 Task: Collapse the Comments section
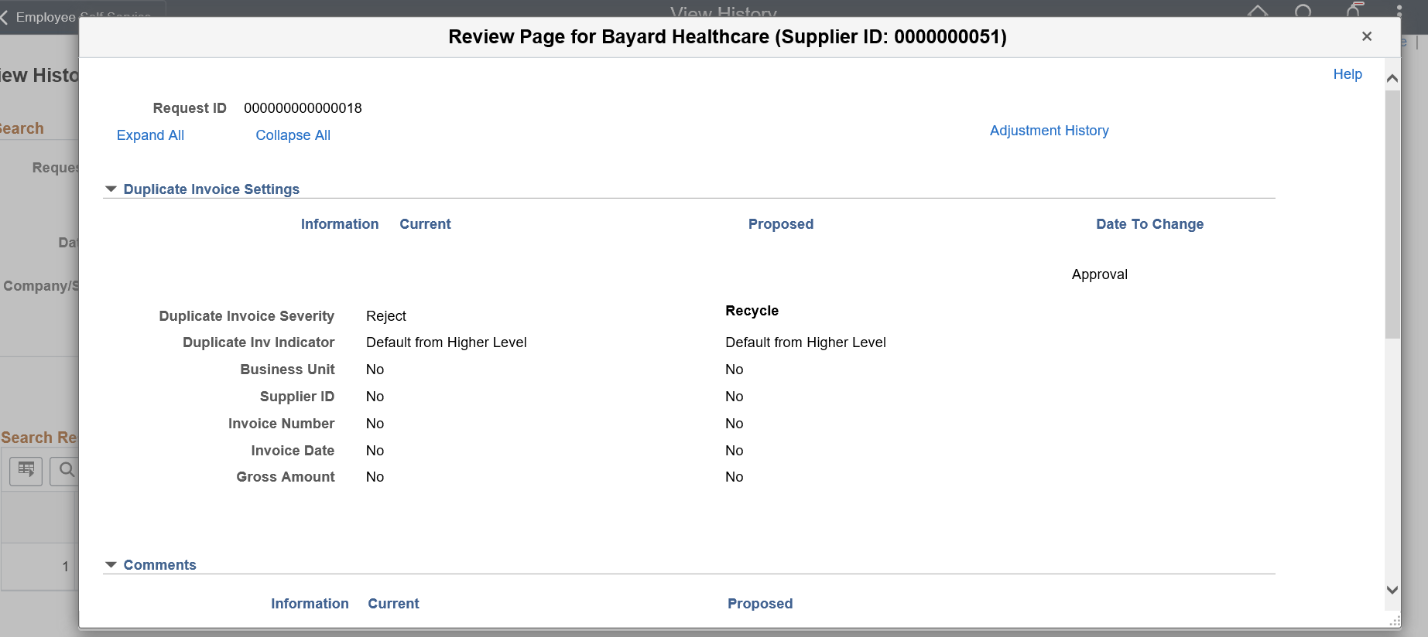click(x=111, y=565)
